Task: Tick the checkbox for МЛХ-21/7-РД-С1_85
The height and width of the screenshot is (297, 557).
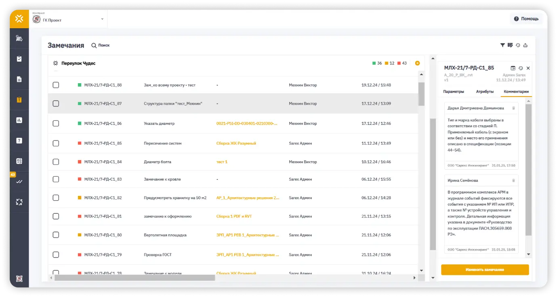Action: [56, 143]
